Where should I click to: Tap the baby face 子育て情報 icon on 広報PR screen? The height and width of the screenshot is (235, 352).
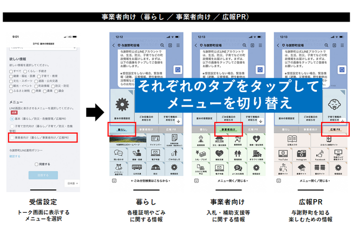click(334, 105)
